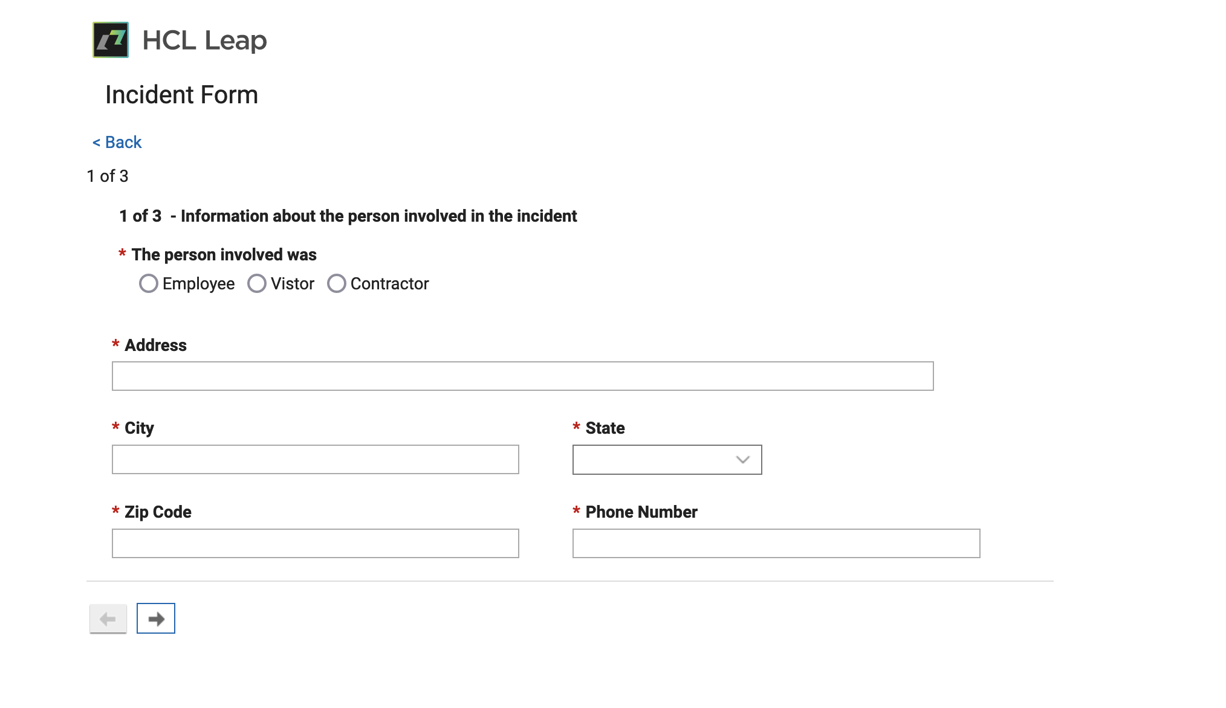Select the Contractor radio button

[x=337, y=283]
